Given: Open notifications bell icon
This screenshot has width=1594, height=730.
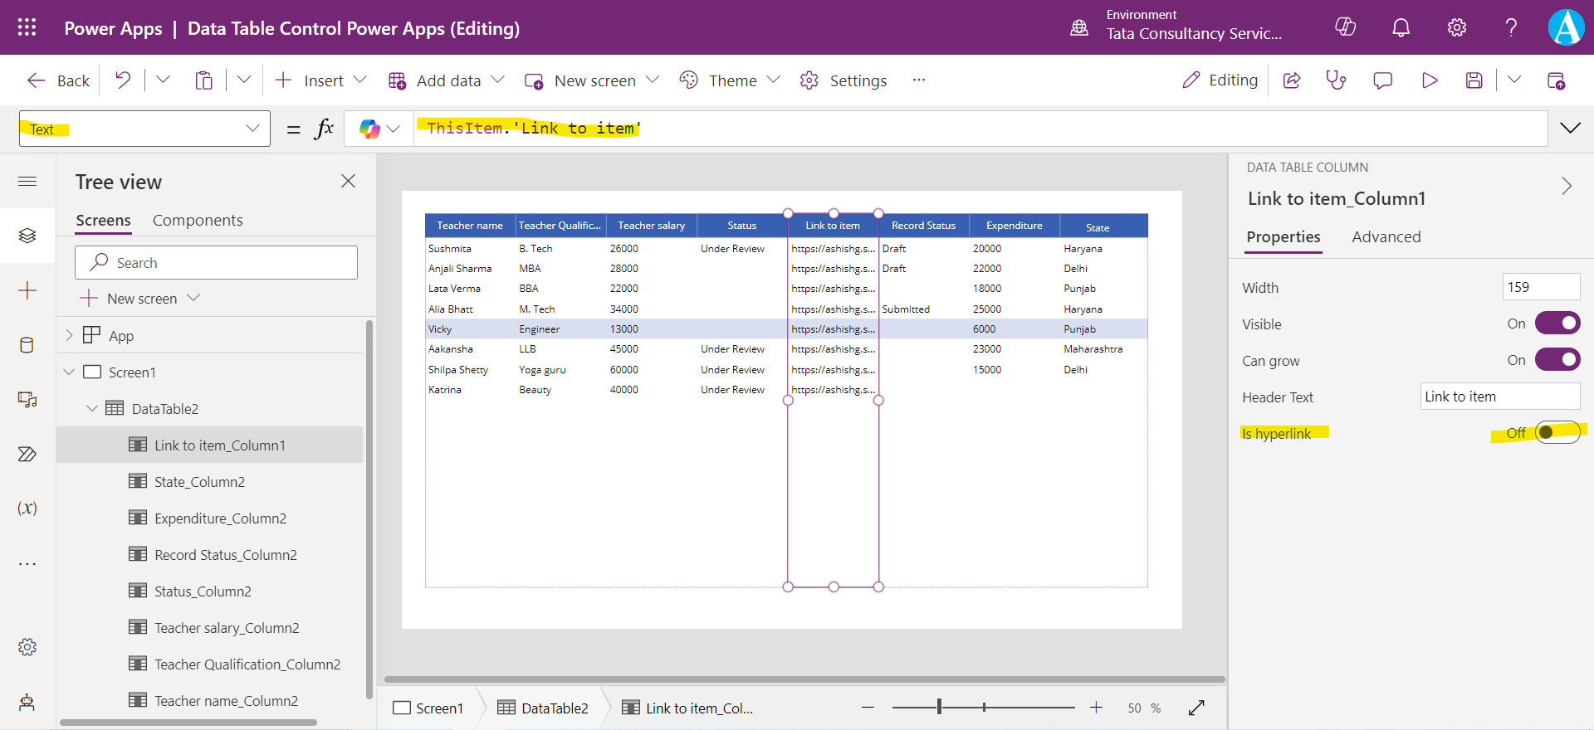Looking at the screenshot, I should 1401,27.
